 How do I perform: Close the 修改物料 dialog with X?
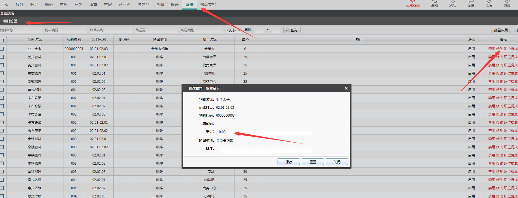pos(346,88)
